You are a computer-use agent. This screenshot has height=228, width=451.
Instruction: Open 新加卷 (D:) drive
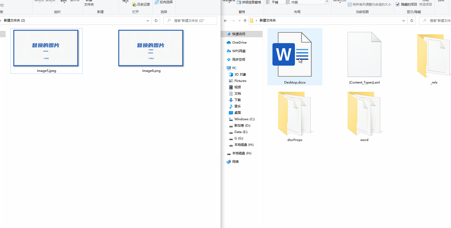242,126
